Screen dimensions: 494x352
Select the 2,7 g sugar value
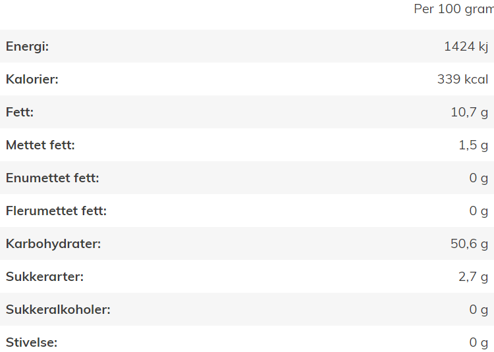(x=473, y=276)
